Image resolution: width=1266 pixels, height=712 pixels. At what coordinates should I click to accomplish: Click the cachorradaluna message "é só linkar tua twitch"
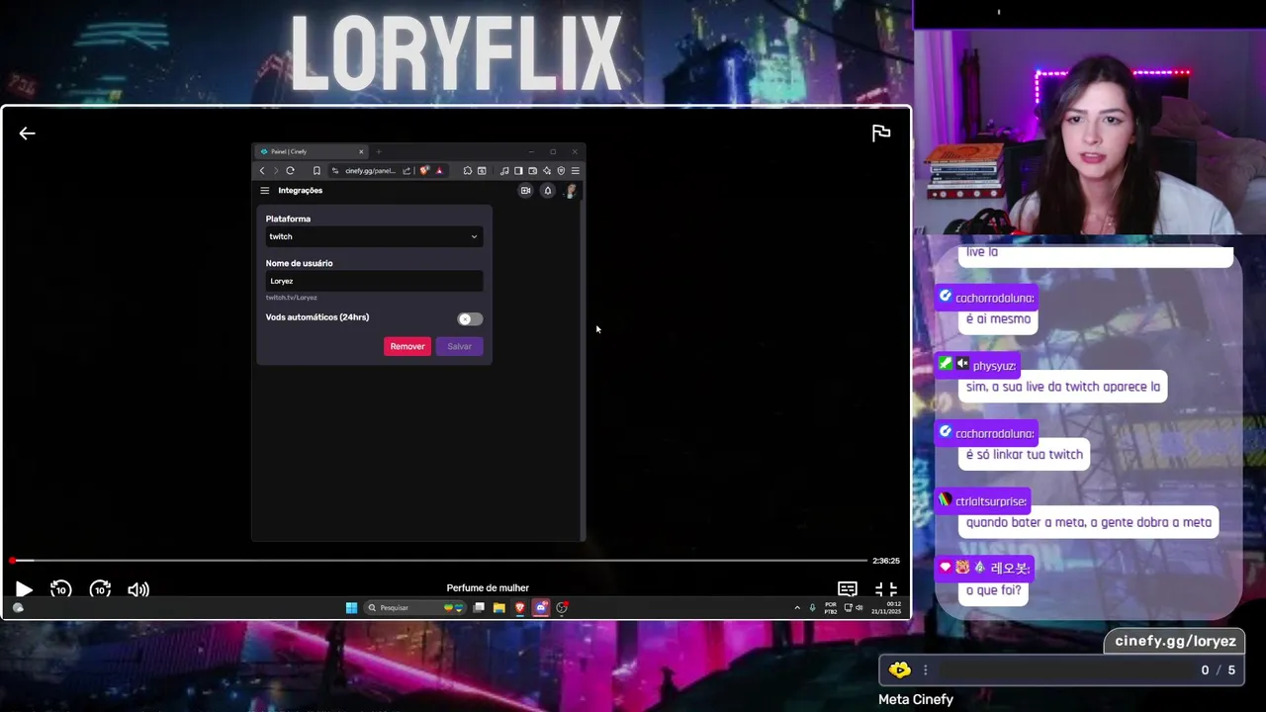[1024, 455]
